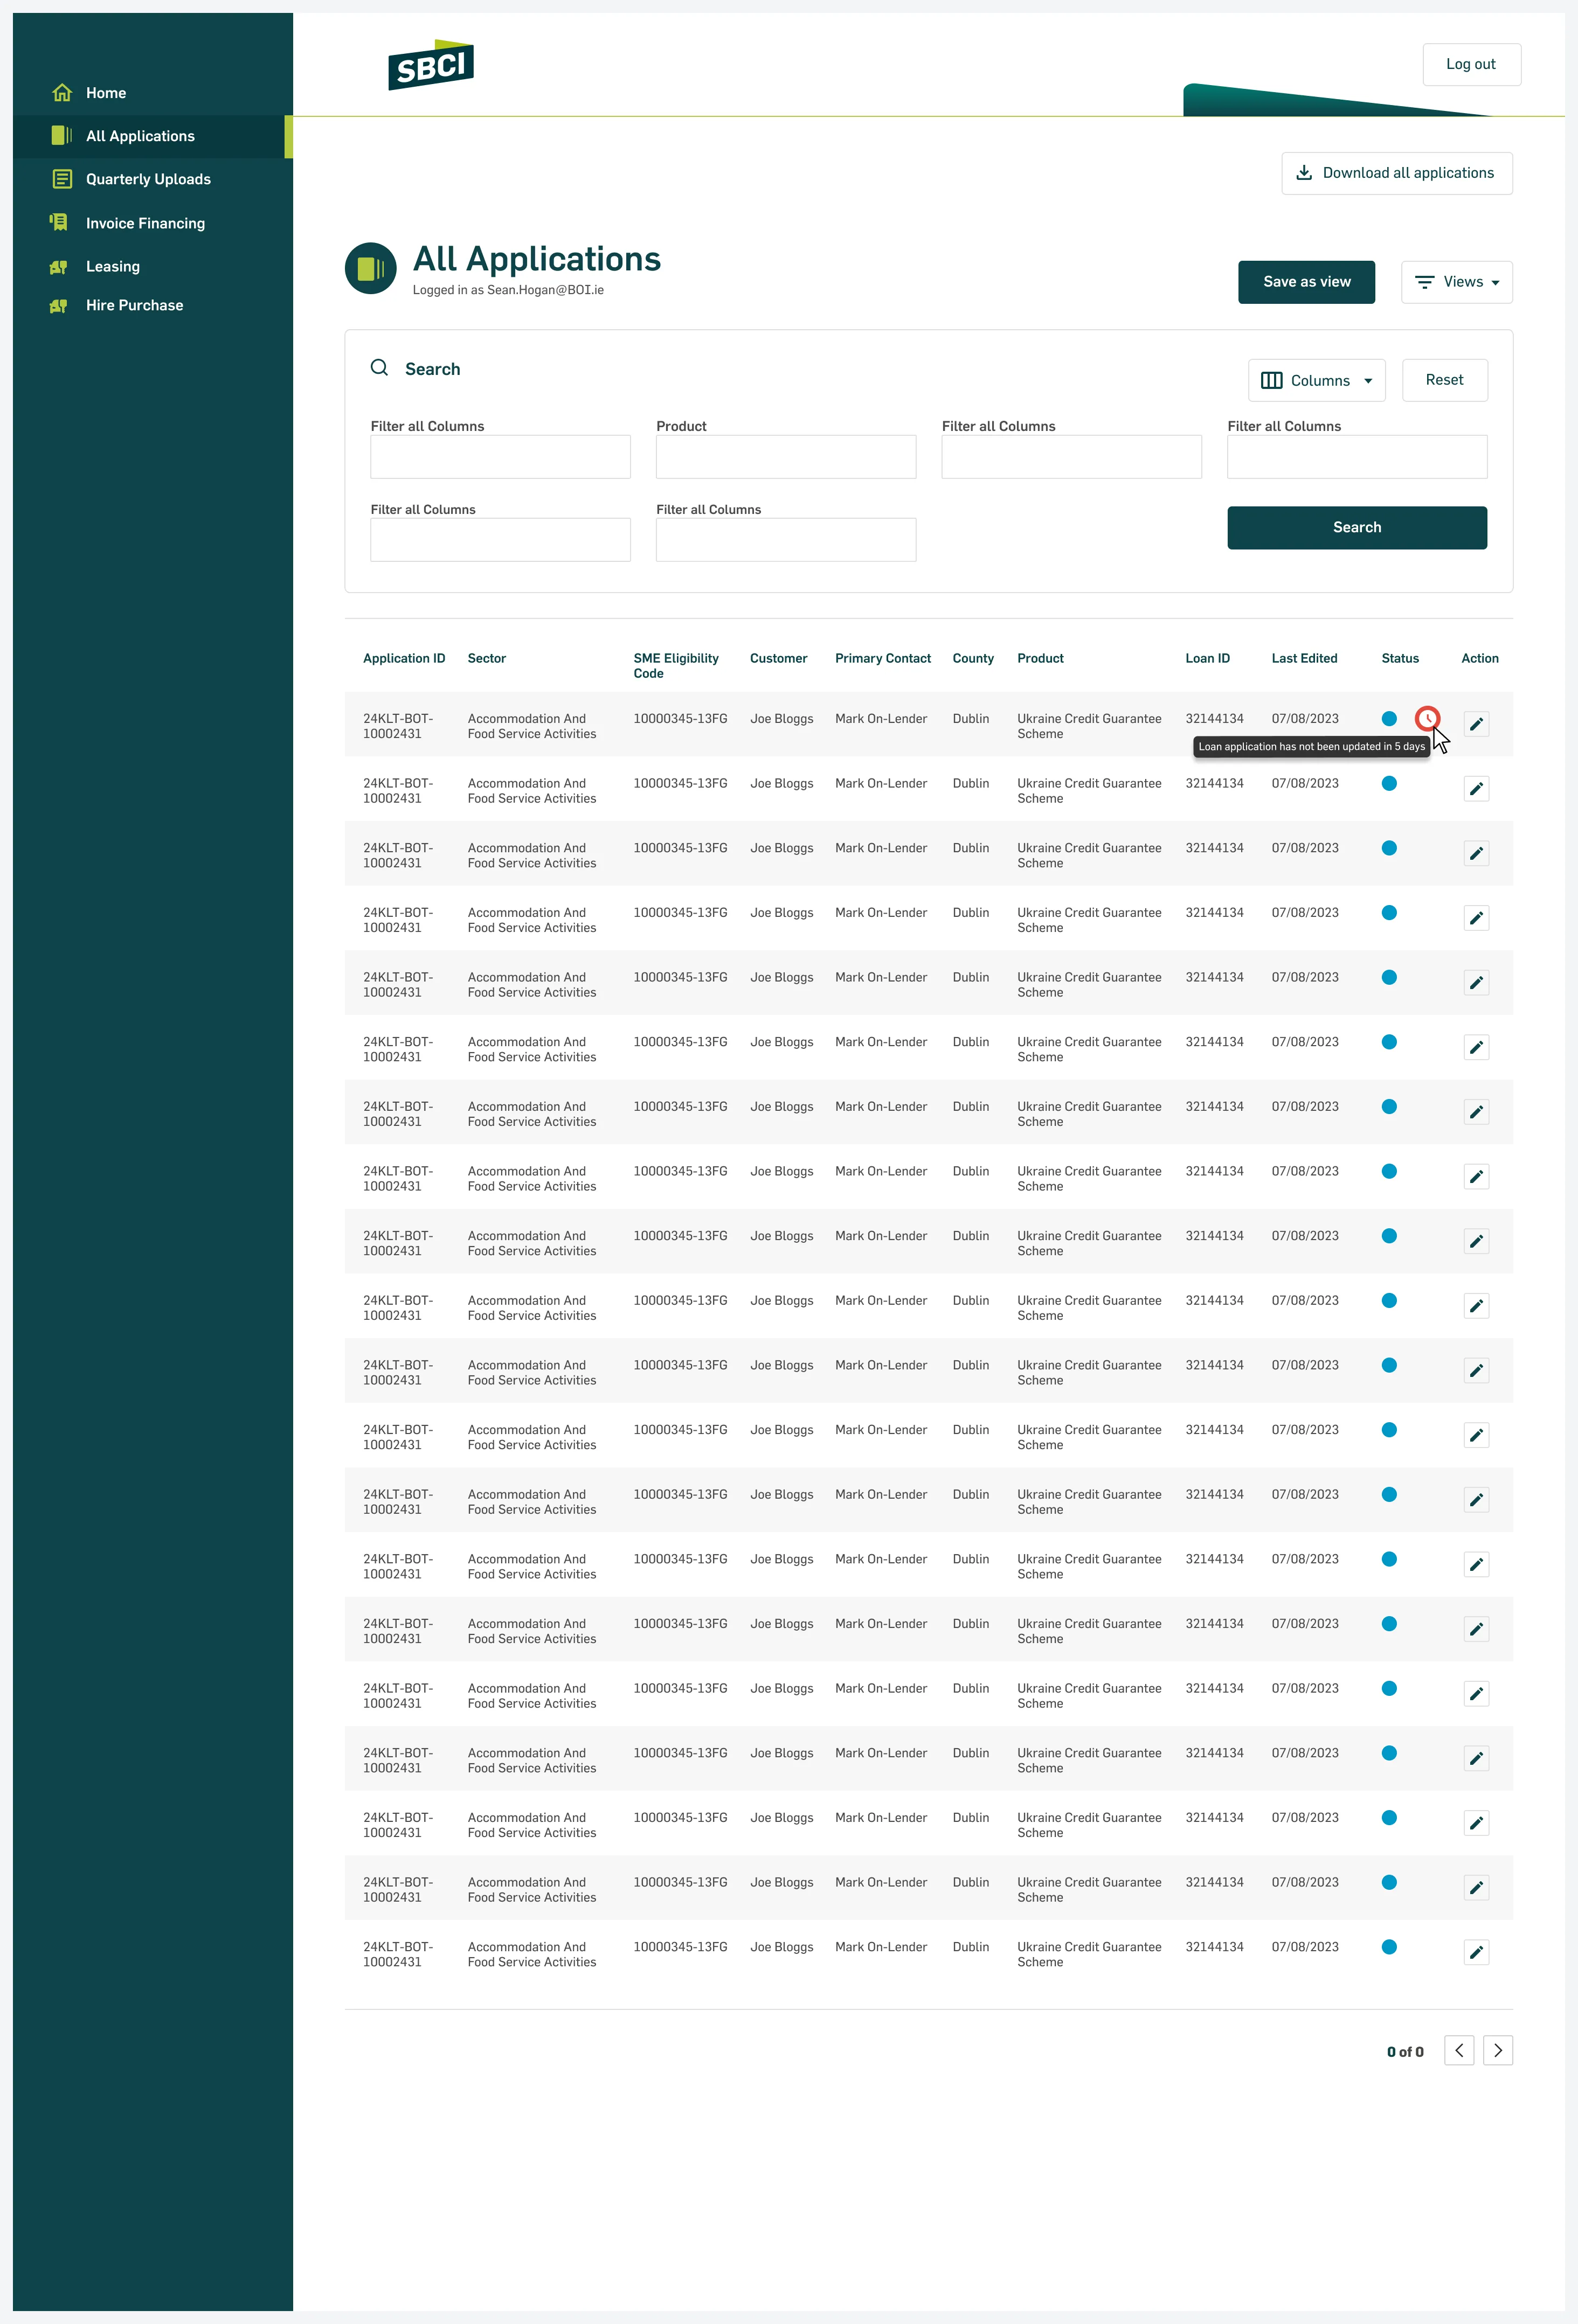
Task: Click the SME Eligibility Code column header
Action: (x=676, y=665)
